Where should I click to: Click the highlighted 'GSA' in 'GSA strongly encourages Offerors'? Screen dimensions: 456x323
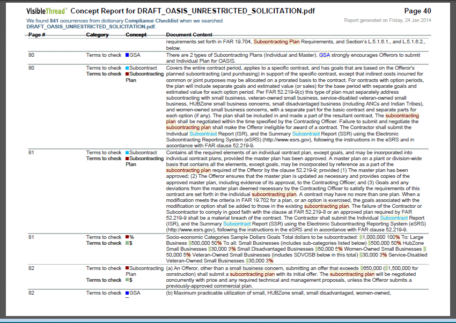[x=325, y=55]
